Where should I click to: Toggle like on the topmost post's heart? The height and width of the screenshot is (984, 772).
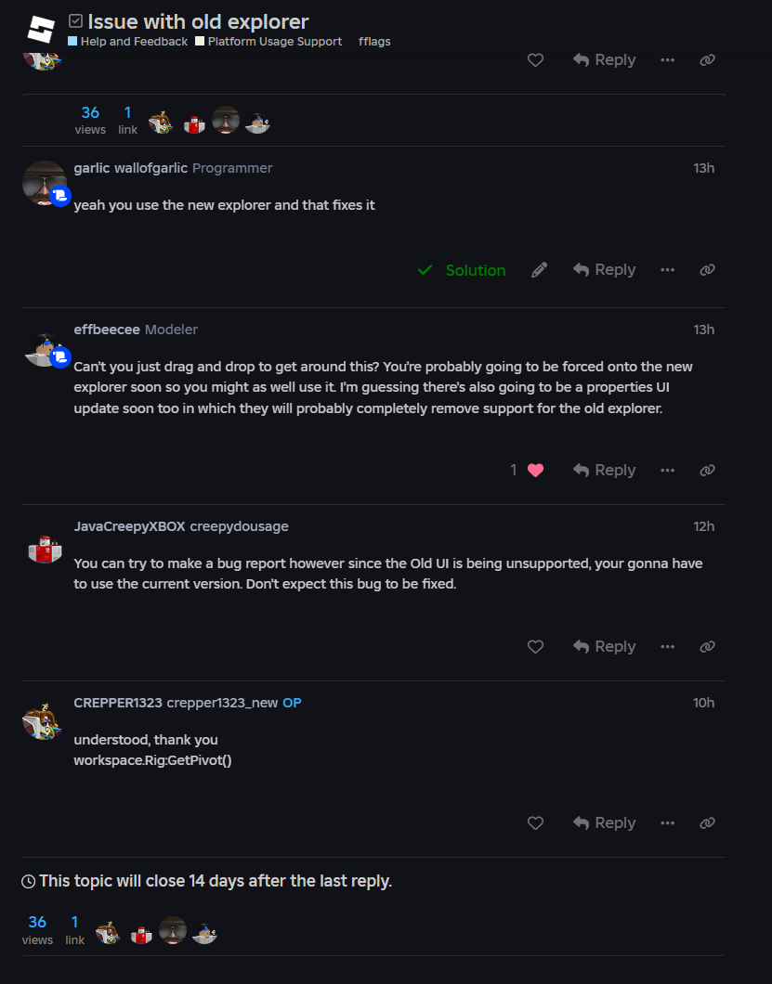(x=535, y=60)
